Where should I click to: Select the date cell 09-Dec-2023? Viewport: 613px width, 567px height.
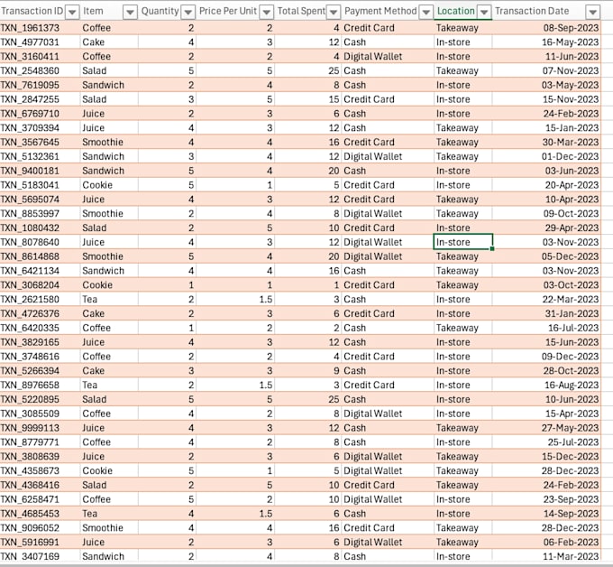point(546,357)
